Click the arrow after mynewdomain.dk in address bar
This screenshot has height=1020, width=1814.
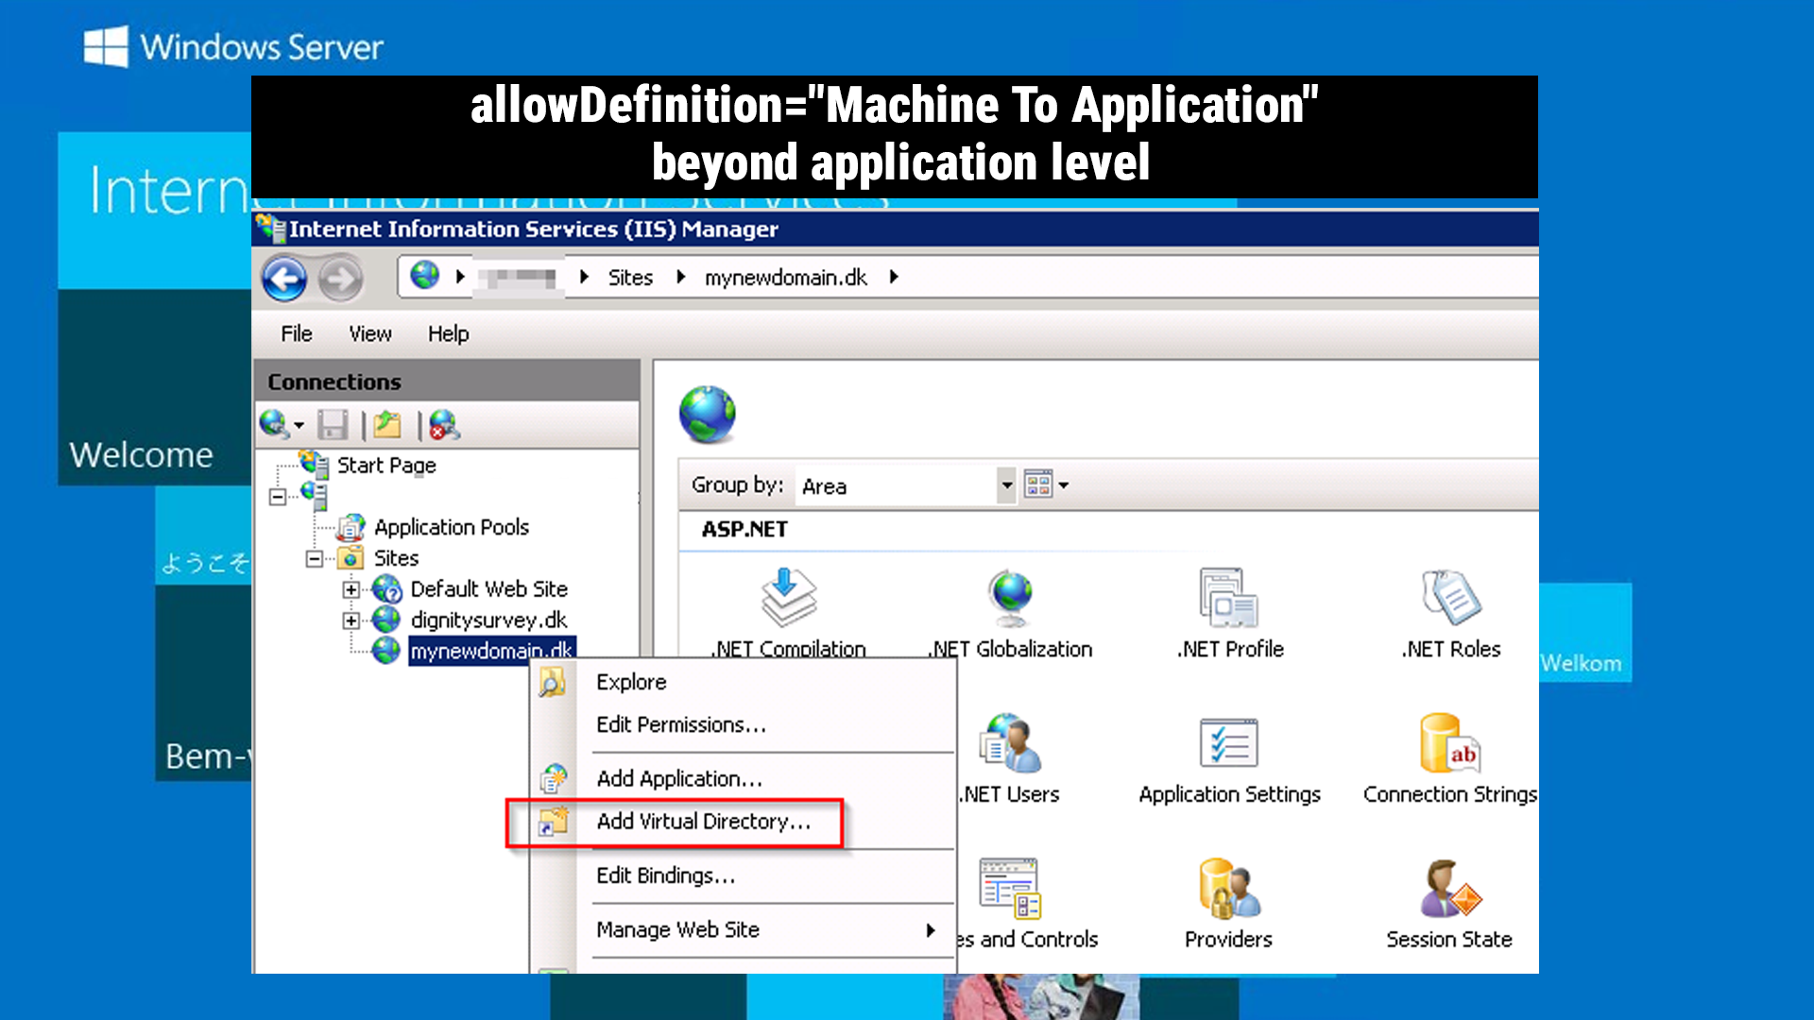(894, 277)
